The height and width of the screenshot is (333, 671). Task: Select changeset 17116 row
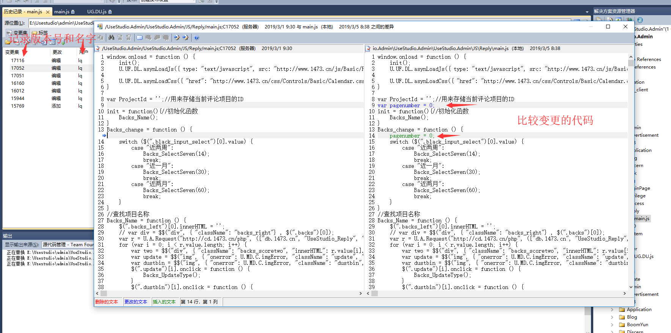point(48,61)
